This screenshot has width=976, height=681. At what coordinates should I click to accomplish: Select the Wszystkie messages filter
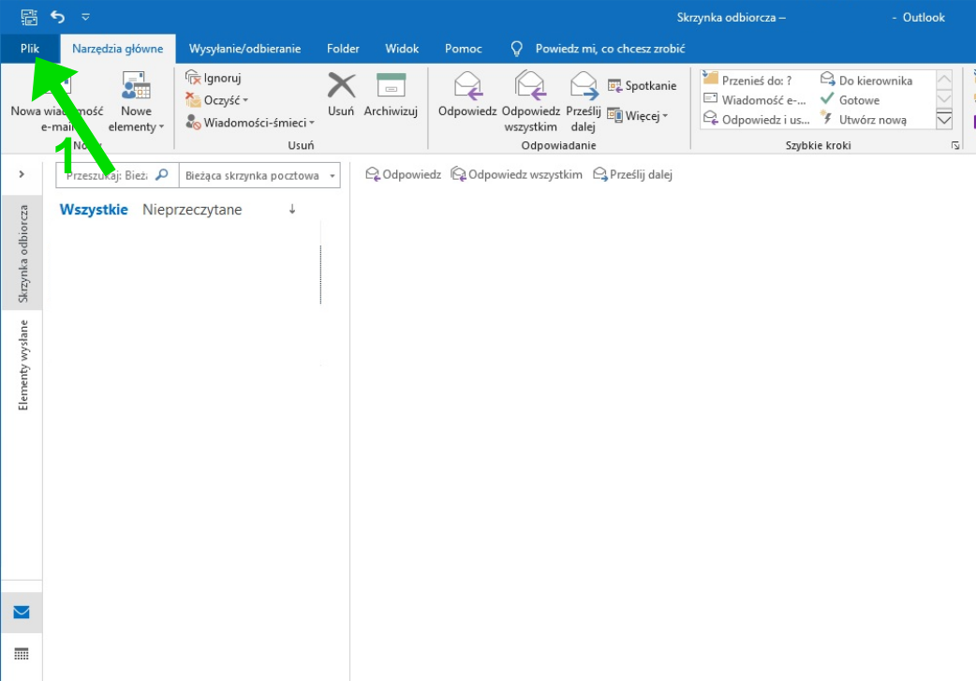tap(94, 210)
